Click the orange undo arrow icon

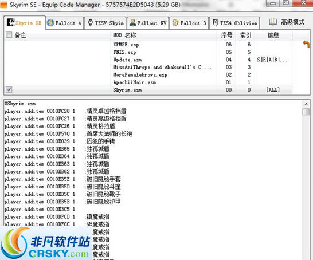306,44
